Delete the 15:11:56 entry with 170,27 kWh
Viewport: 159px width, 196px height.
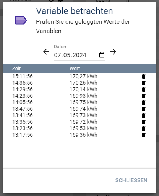(x=144, y=77)
